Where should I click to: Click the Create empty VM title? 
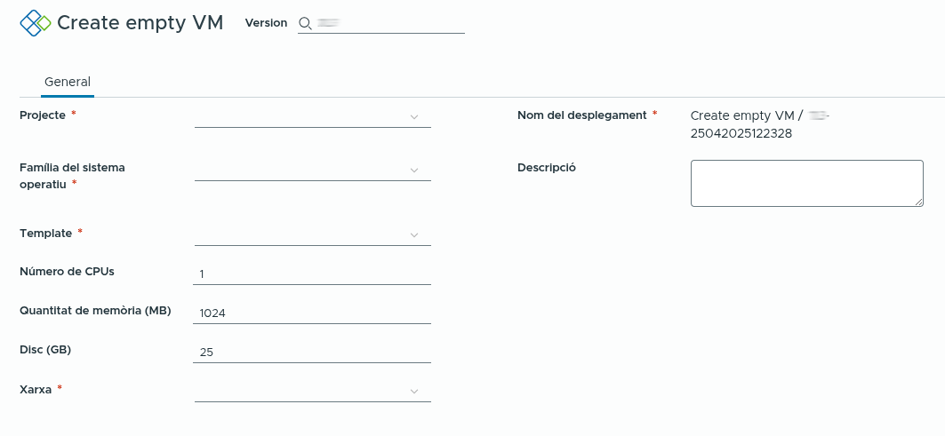pyautogui.click(x=140, y=23)
